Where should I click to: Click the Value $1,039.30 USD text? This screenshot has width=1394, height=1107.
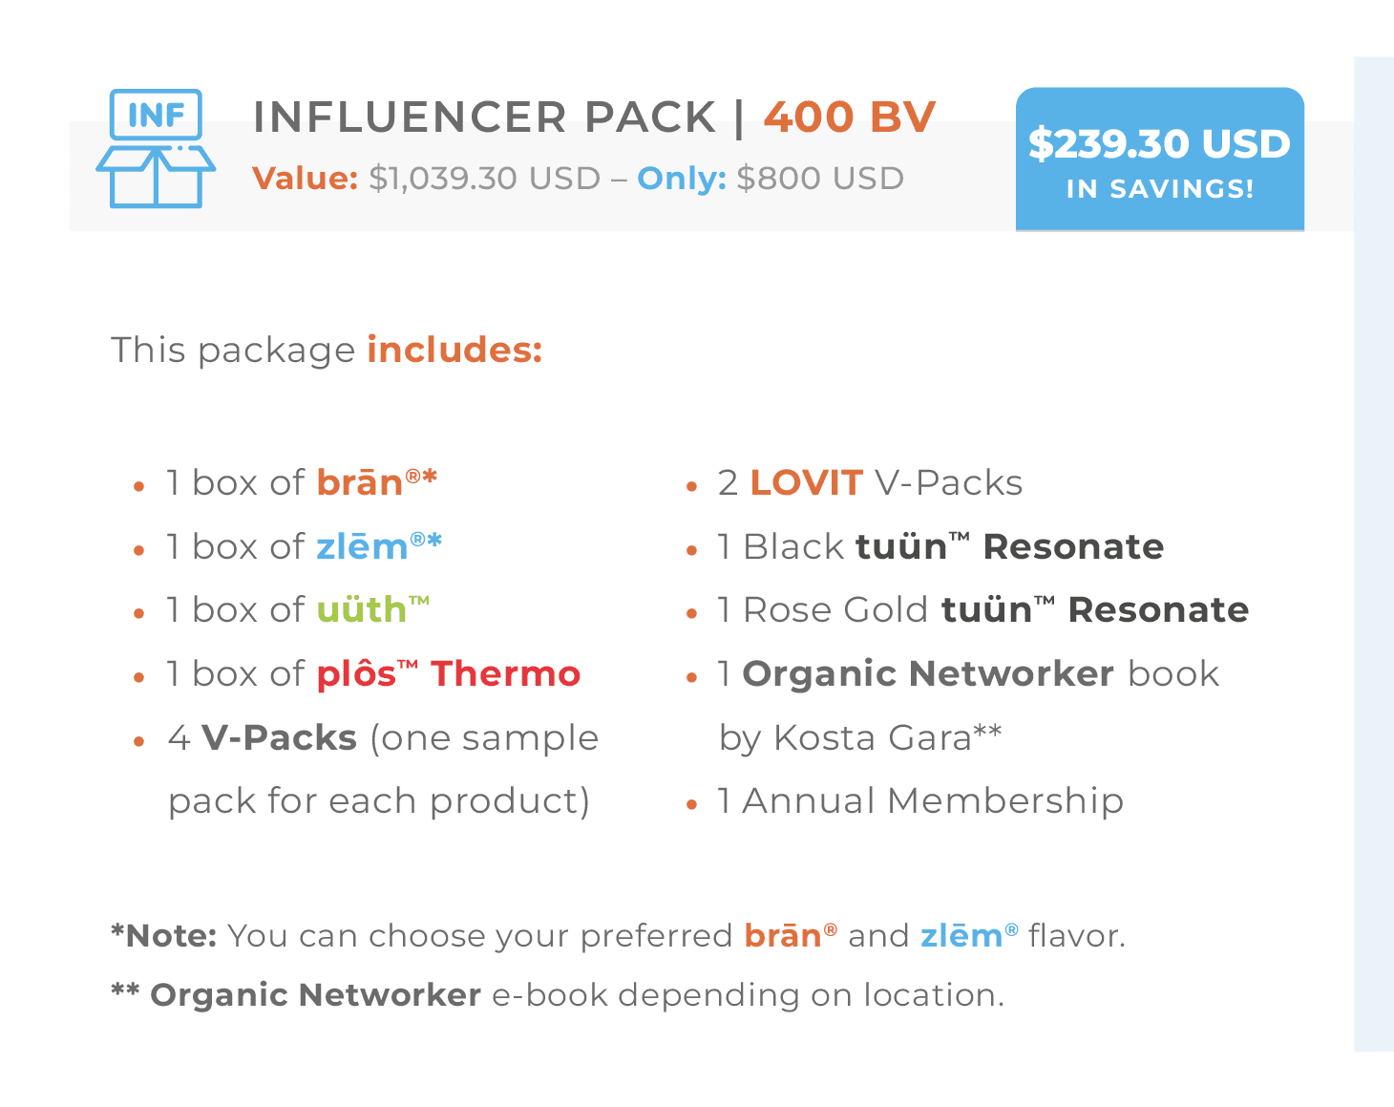(x=427, y=179)
